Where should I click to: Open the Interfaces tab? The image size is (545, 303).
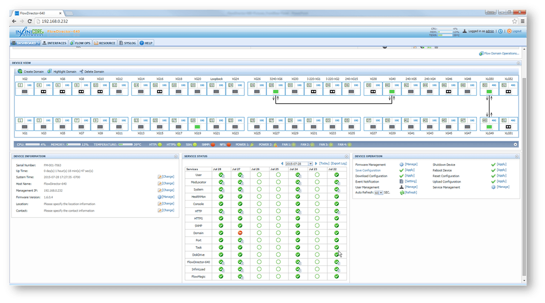[x=54, y=43]
